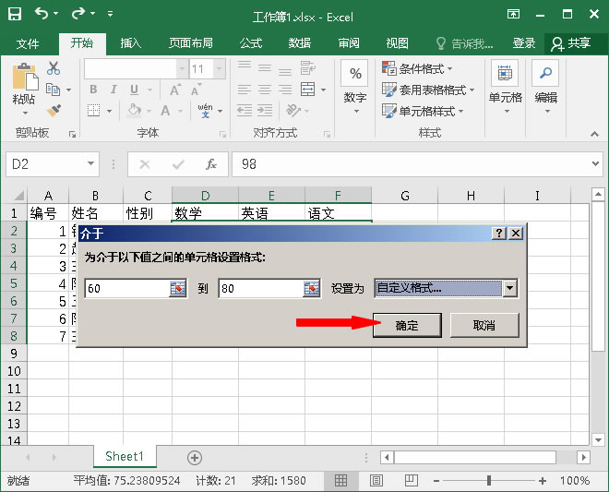Viewport: 609px width, 492px height.
Task: Switch to the 插入 tab
Action: (130, 43)
